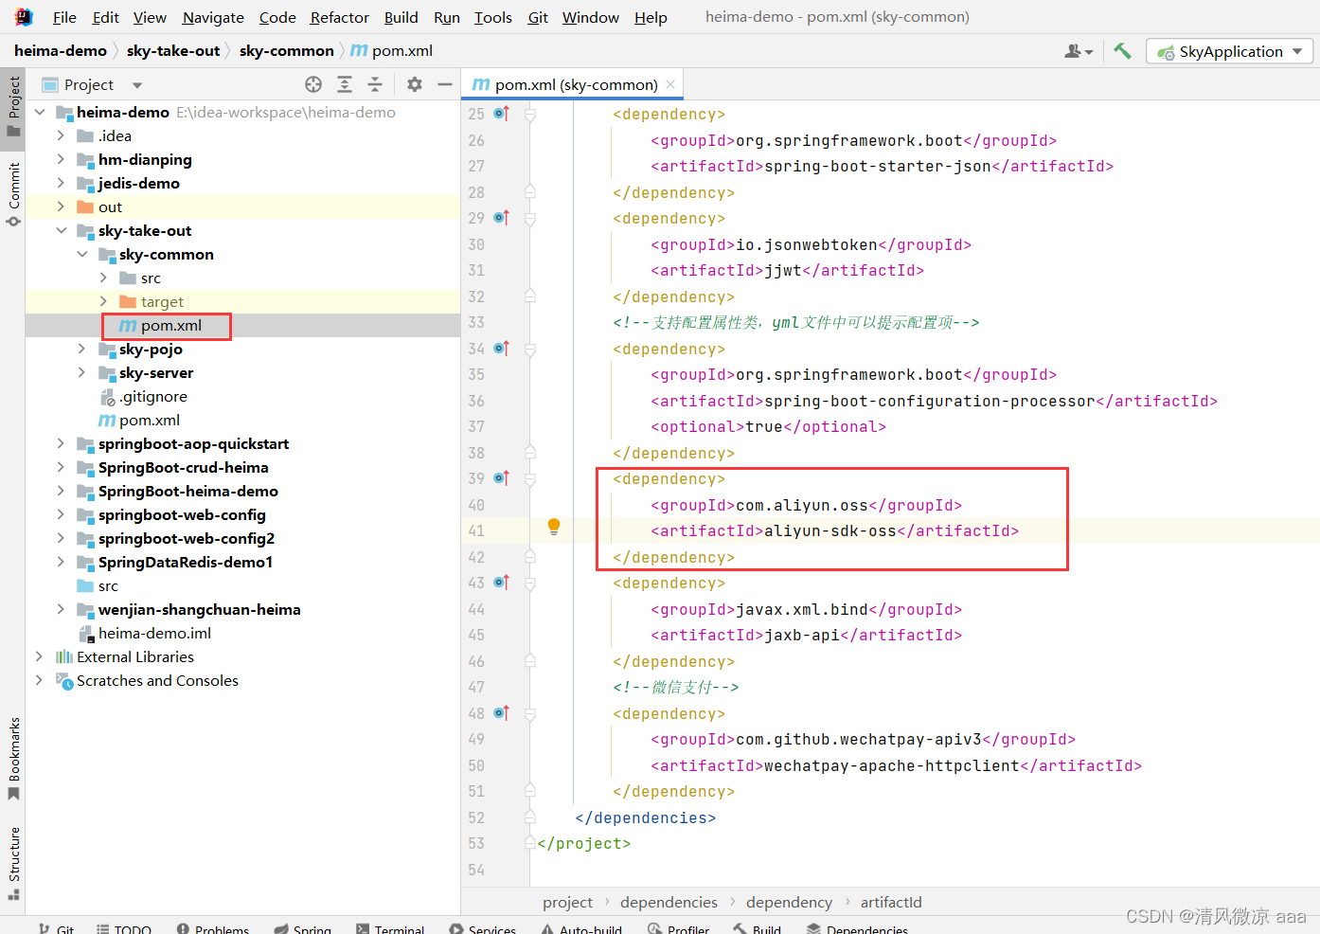Fold the dependency block at line 29
Screen dimensions: 1320x934
pos(530,218)
